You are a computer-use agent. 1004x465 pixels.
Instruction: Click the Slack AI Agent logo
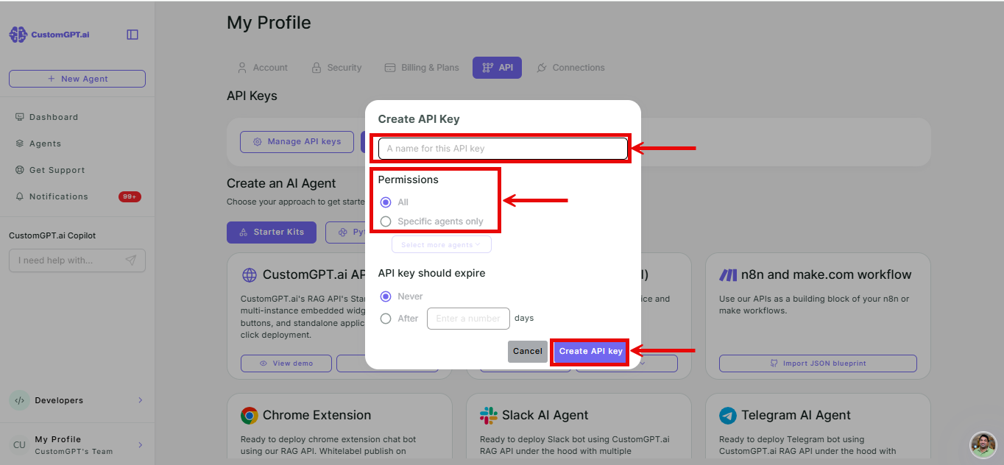click(x=489, y=416)
